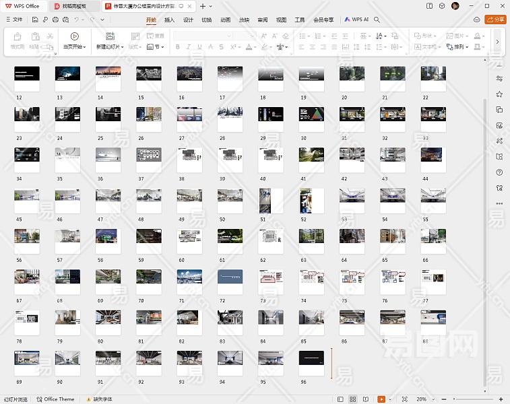Viewport: 510px width, 404px height.
Task: Click the 缺失字体 missing fonts warning
Action: click(x=99, y=399)
